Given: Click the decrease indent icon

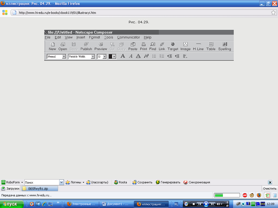Looking at the screenshot, I should click(x=169, y=56).
